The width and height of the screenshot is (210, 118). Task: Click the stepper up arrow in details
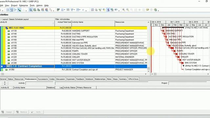5,82
